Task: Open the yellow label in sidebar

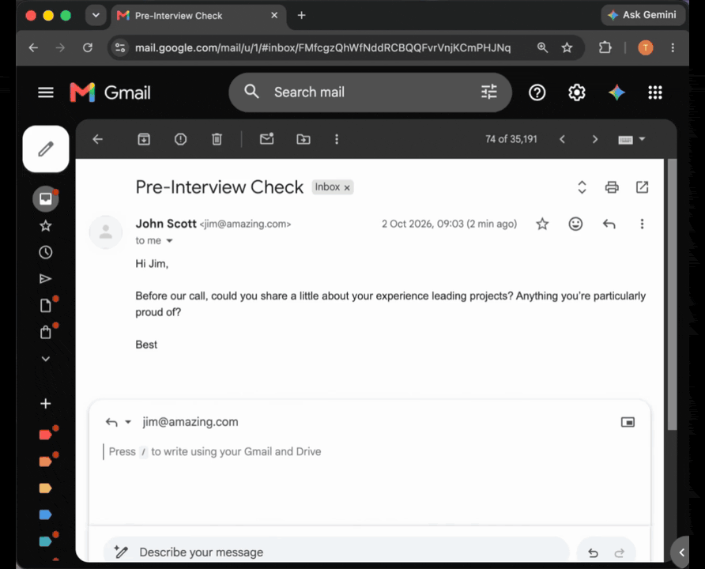Action: pyautogui.click(x=45, y=488)
